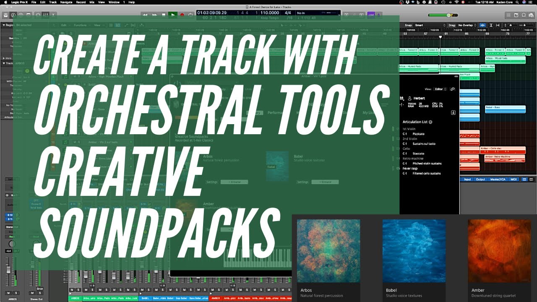Image resolution: width=537 pixels, height=302 pixels.
Task: Open Smart Controls button
Action: [x=38, y=15]
